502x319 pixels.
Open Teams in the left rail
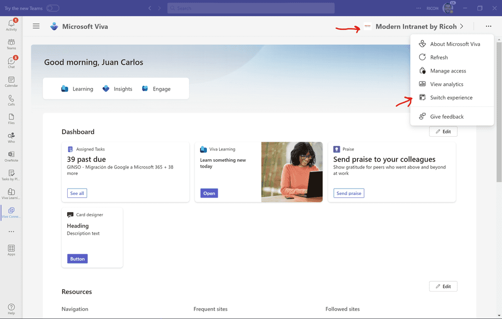11,44
